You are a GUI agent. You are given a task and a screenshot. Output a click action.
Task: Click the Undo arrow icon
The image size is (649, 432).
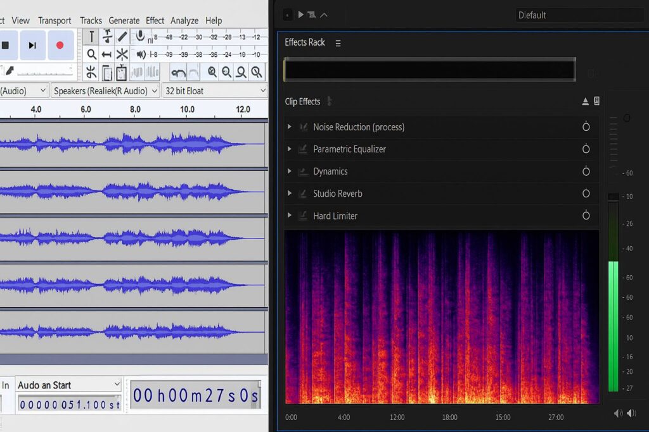(178, 72)
